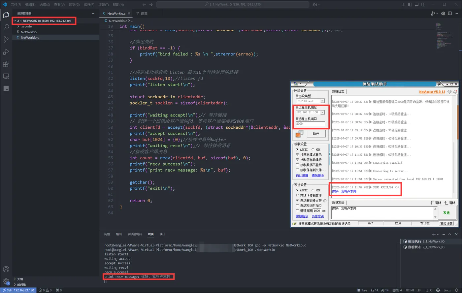
Task: Open remote host address dropdown
Action: (322, 112)
